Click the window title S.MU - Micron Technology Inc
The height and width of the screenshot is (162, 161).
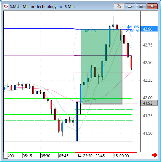click(x=42, y=7)
